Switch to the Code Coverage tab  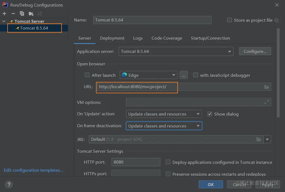(167, 38)
